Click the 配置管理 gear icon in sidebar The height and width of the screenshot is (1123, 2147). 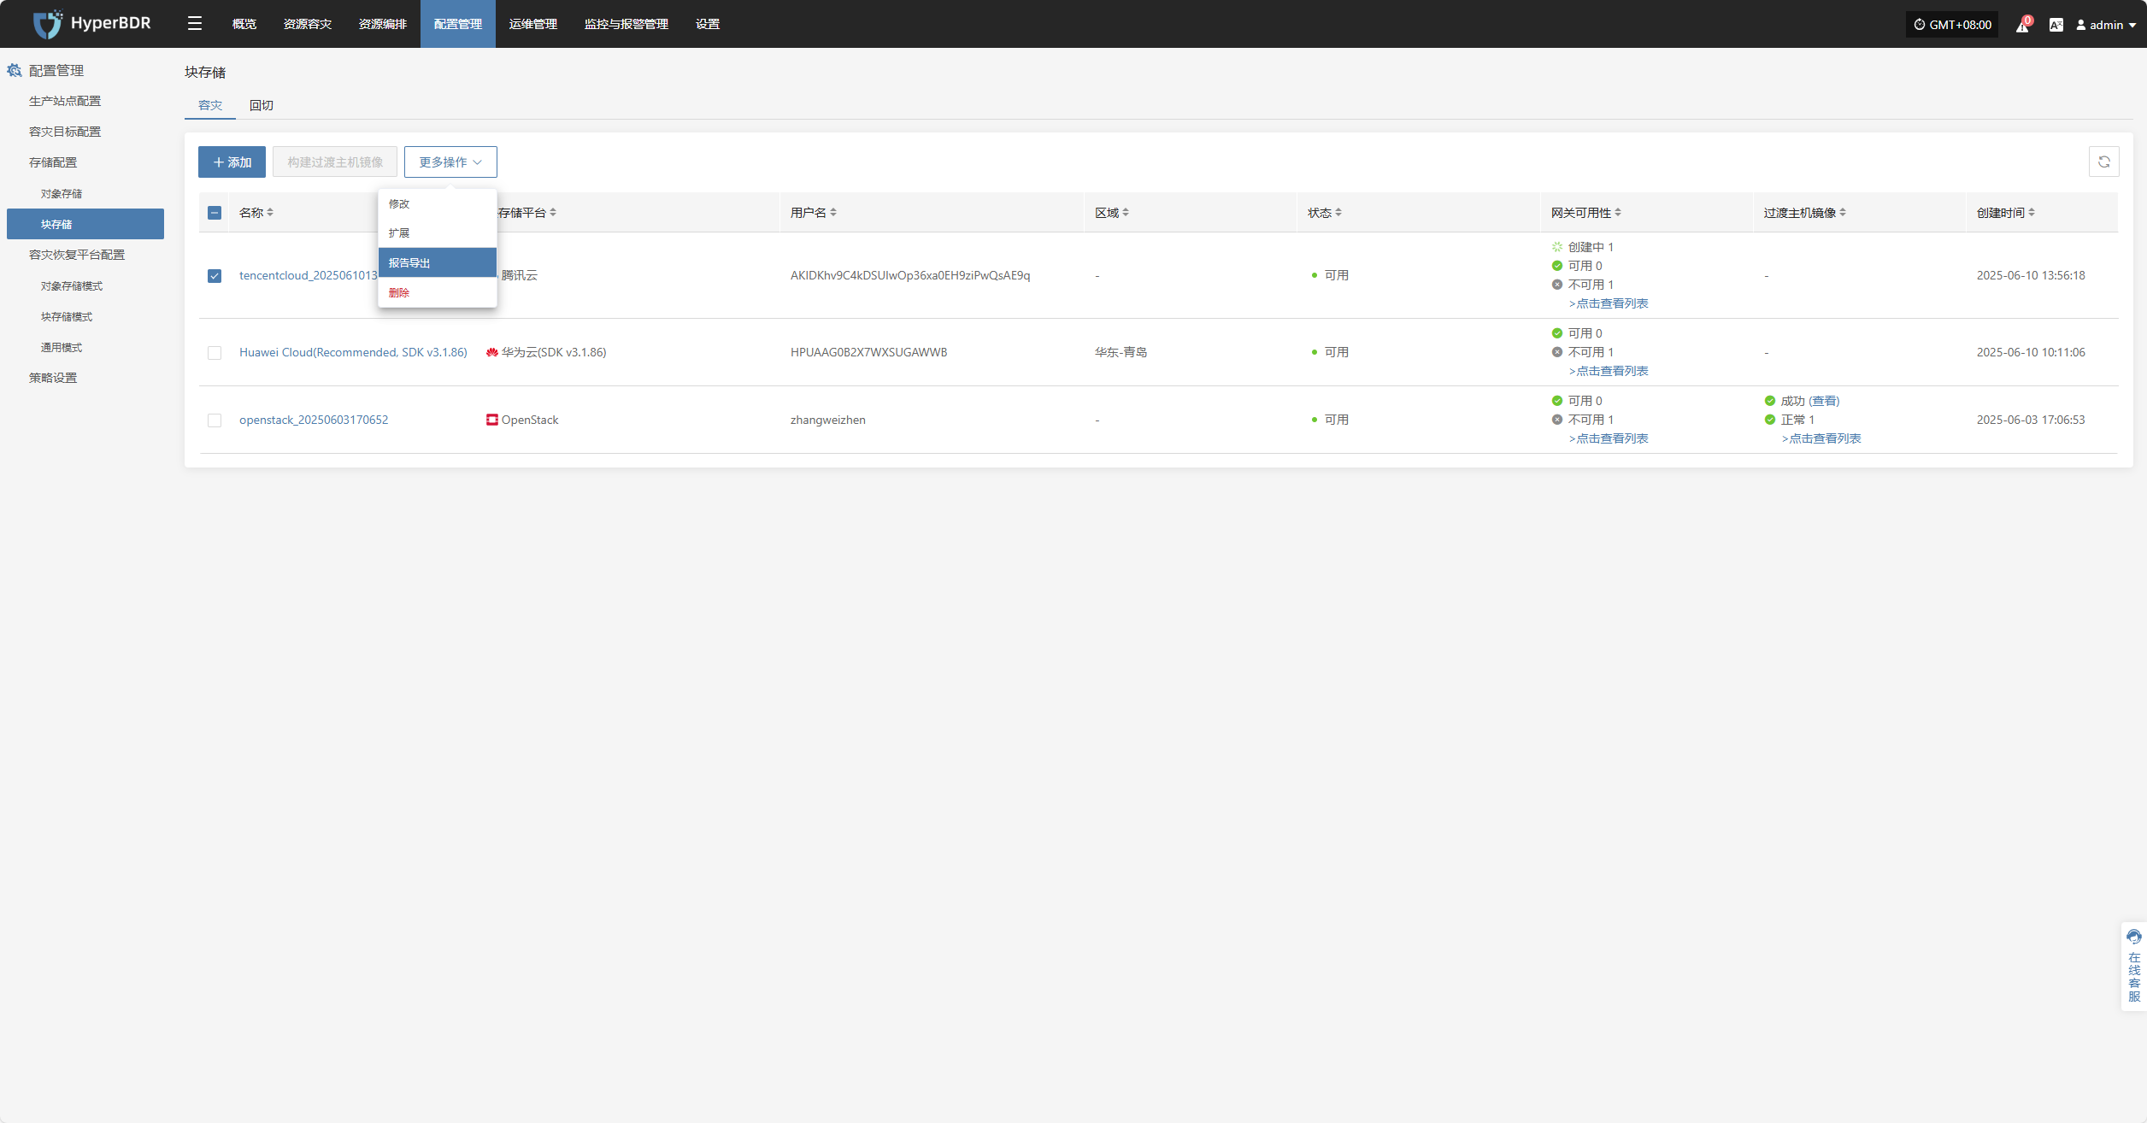[15, 71]
